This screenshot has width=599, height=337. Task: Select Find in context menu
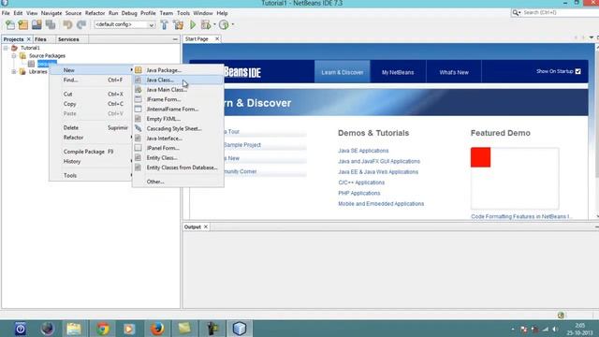tap(91, 81)
